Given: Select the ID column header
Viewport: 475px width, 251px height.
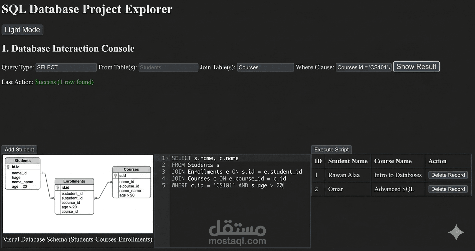Looking at the screenshot, I should pyautogui.click(x=318, y=161).
